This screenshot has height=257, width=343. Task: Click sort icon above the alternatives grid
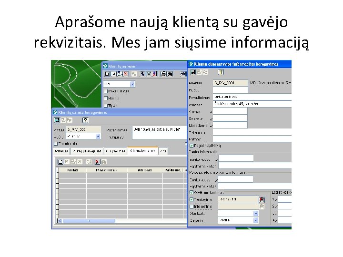[89, 161]
